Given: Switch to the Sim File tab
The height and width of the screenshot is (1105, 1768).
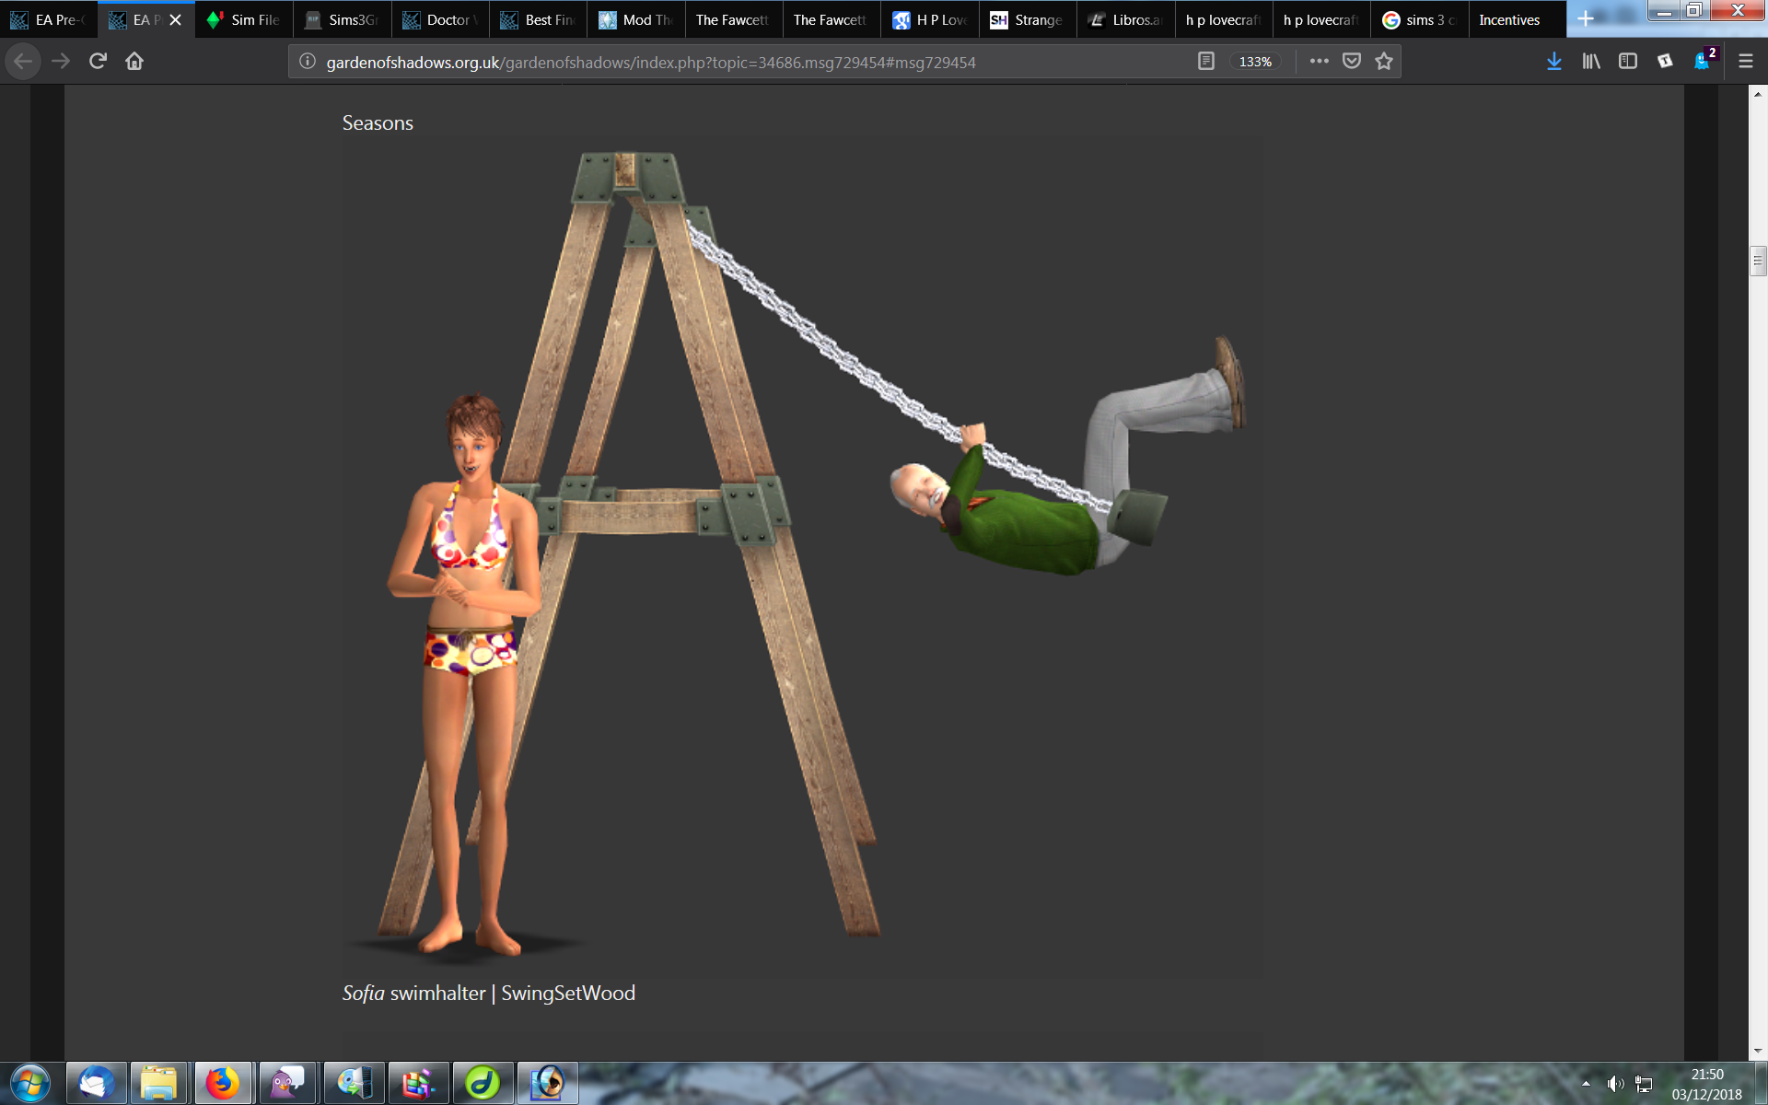Looking at the screenshot, I should 244,19.
